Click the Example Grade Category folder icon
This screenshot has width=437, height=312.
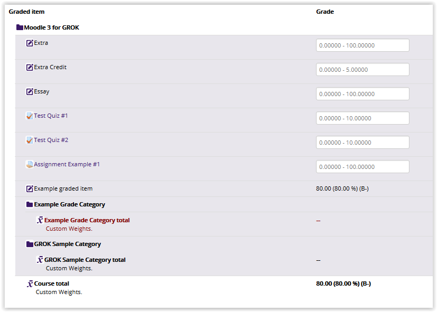click(x=30, y=204)
